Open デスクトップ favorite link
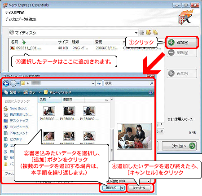 [x=16, y=121]
